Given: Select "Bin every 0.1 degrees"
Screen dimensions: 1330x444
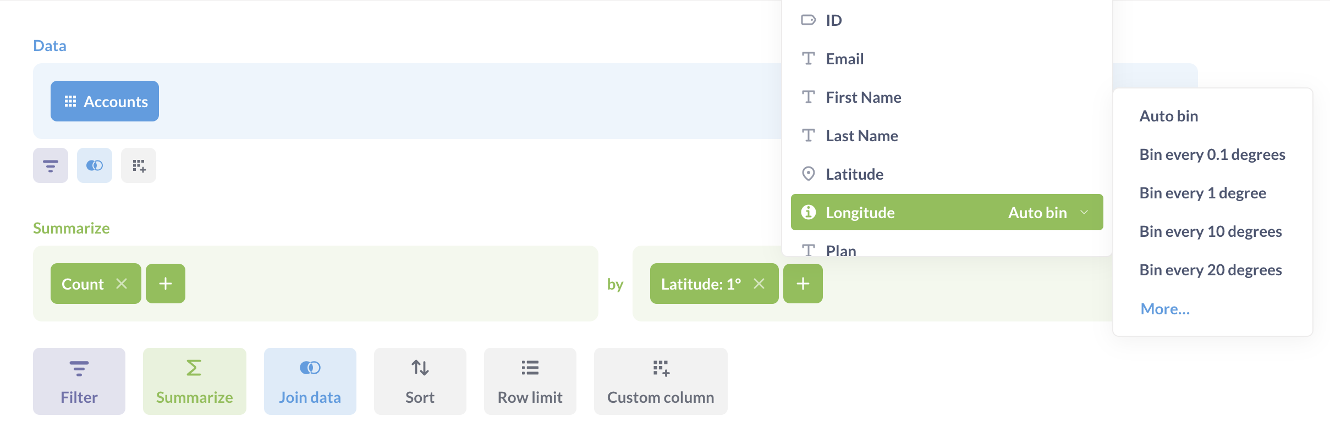Looking at the screenshot, I should point(1212,154).
